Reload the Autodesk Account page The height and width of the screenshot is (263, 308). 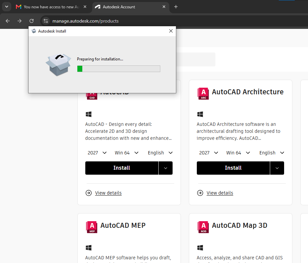[32, 21]
